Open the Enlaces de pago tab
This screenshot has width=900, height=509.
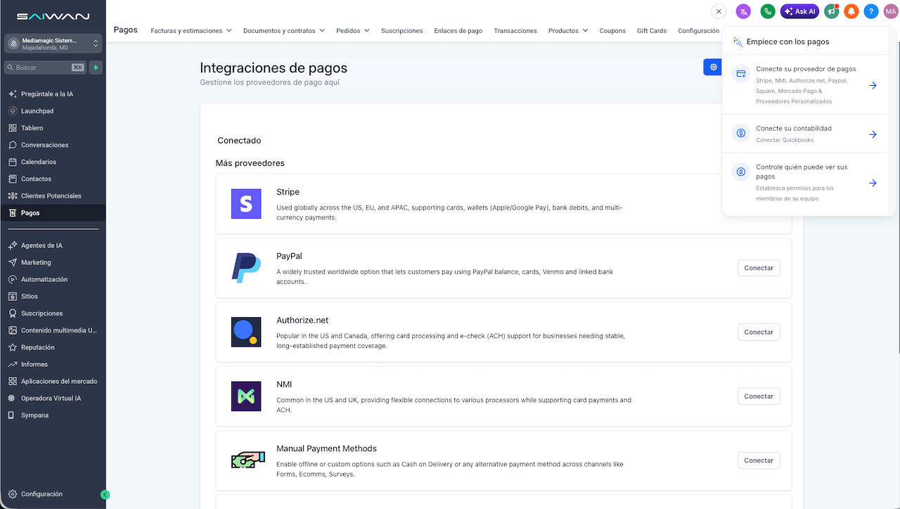(x=458, y=31)
